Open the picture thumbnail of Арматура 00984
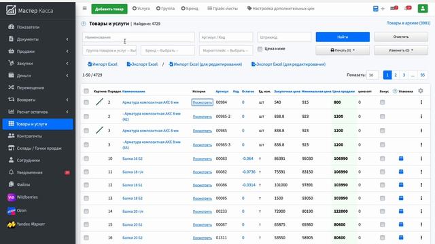Screen dimensions: 435x244 pos(100,102)
